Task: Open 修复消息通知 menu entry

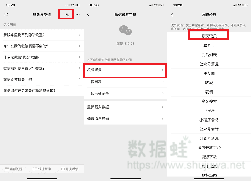Action: 126,119
